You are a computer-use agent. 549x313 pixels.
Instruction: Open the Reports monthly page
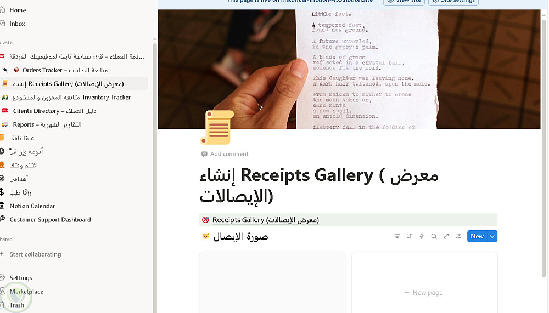pyautogui.click(x=47, y=124)
